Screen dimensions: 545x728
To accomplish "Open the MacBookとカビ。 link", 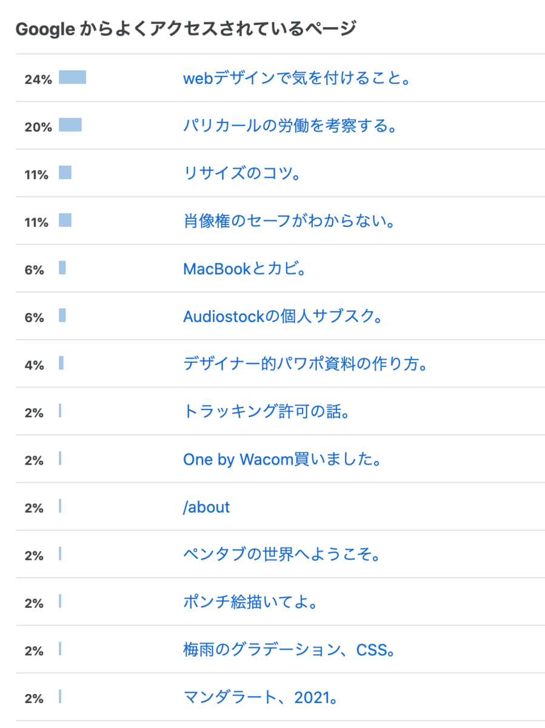I will 244,269.
